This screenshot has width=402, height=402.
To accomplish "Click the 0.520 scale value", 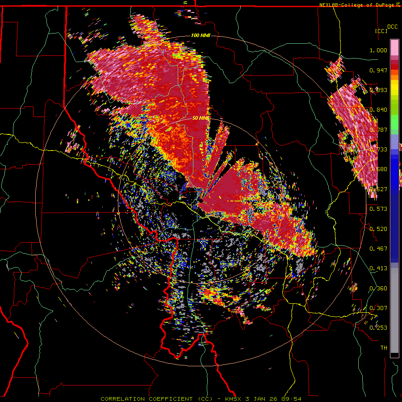I will click(378, 229).
